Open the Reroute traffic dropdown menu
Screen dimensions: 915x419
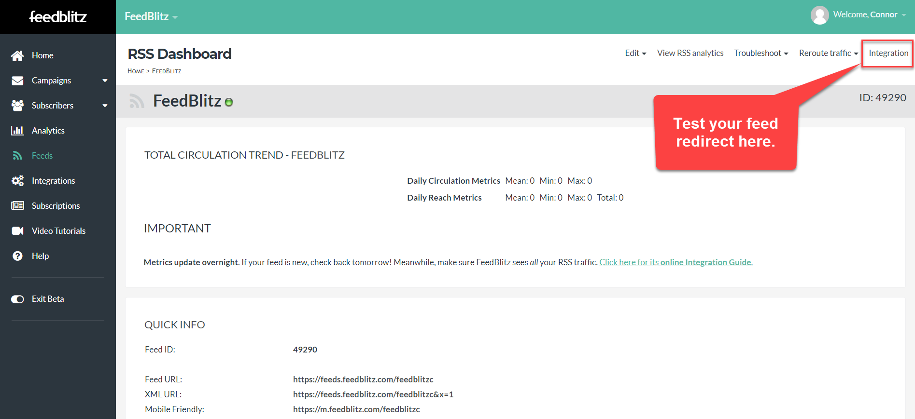coord(829,53)
